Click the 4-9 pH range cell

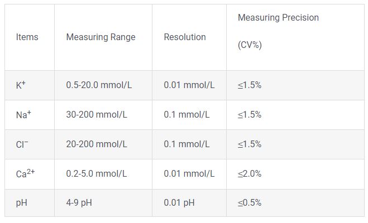pyautogui.click(x=79, y=203)
